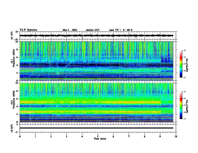Click time axis tick label "4"
This screenshot has height=153, width=198.
click(x=82, y=136)
